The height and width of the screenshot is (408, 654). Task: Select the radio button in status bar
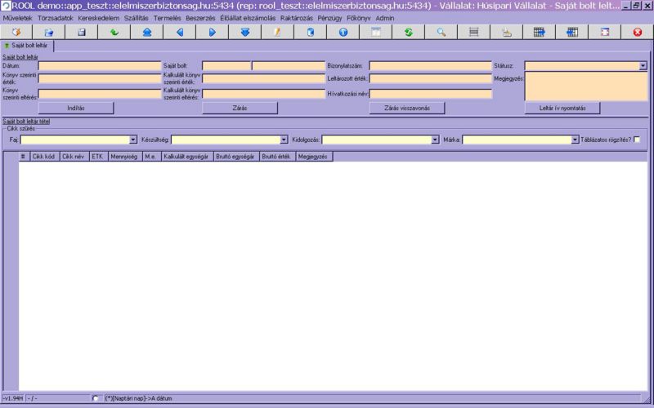point(97,398)
